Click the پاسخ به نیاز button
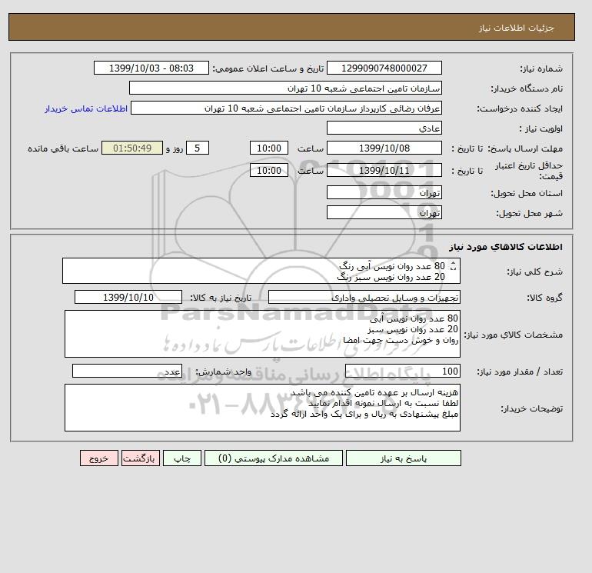The width and height of the screenshot is (592, 573). [x=403, y=458]
